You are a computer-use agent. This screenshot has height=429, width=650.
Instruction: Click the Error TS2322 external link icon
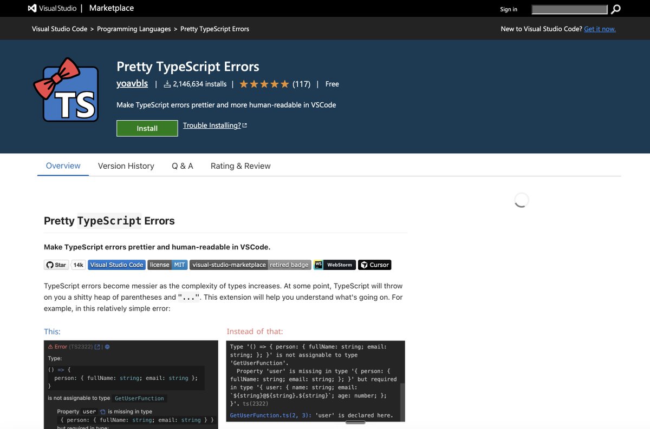point(97,347)
